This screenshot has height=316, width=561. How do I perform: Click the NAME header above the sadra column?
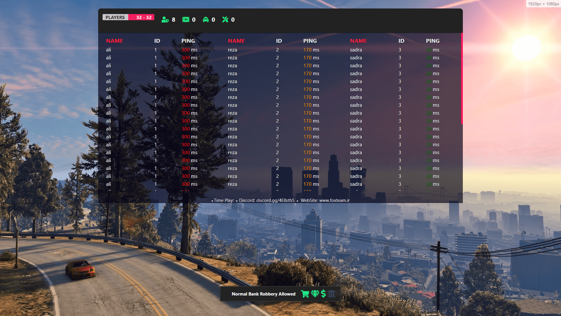[359, 41]
